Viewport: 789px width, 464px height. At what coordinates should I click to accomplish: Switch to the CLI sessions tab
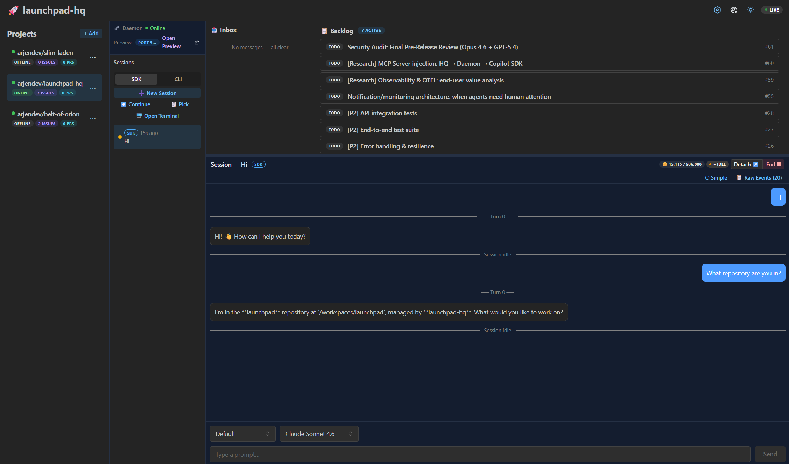pos(178,79)
